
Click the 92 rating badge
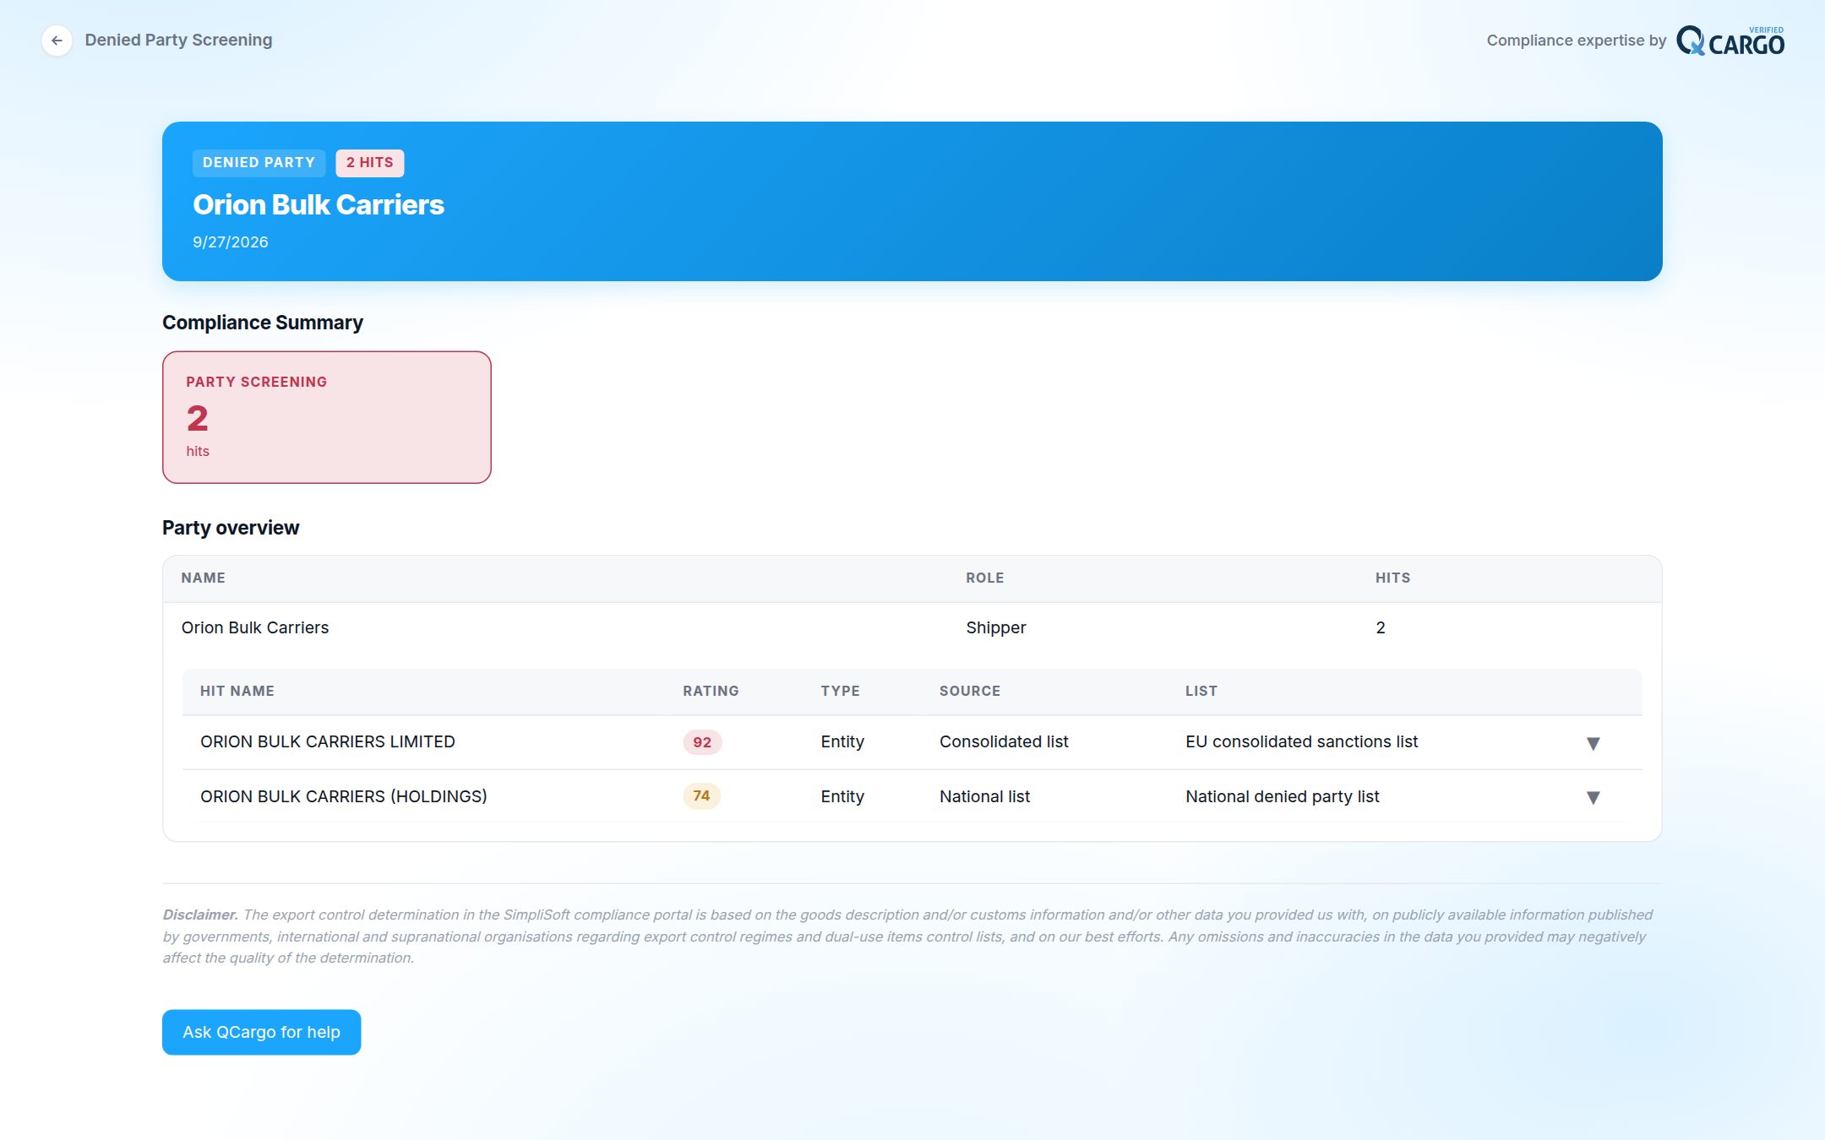point(701,742)
